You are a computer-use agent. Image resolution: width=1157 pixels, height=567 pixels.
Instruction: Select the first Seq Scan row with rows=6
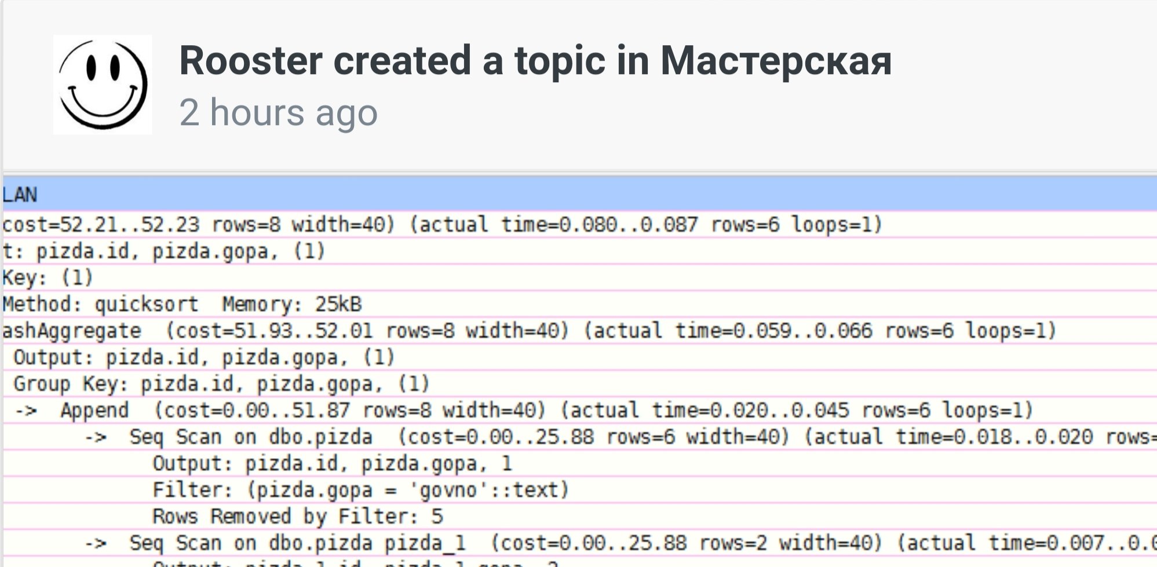point(637,437)
